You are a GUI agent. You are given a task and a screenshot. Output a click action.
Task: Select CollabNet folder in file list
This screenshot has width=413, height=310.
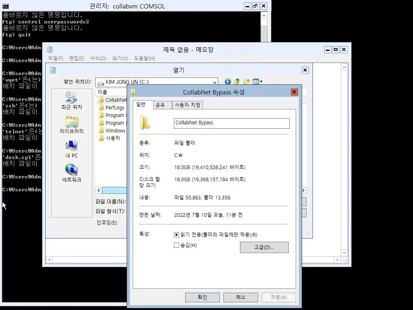[113, 100]
